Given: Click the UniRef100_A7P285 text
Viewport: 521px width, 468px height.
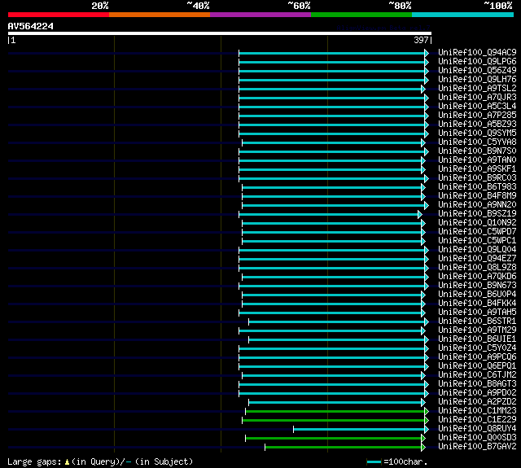Looking at the screenshot, I should [477, 116].
